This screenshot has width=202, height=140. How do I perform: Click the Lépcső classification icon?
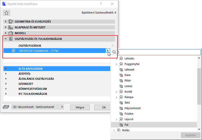(x=121, y=119)
